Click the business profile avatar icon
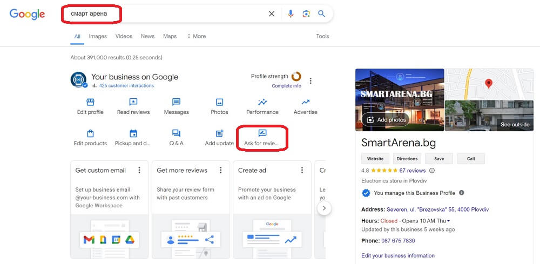This screenshot has height=264, width=540. pyautogui.click(x=79, y=80)
